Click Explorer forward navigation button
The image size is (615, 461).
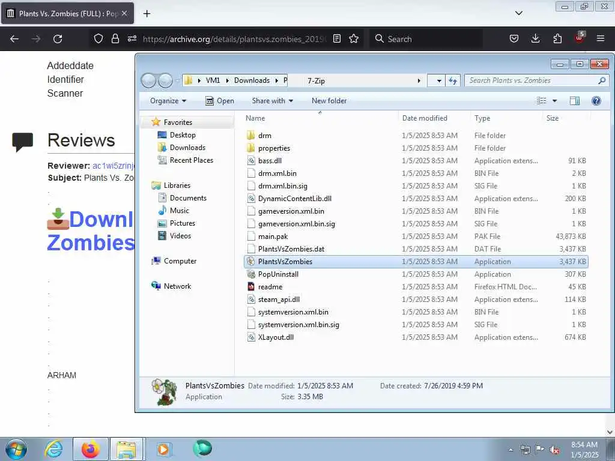click(x=165, y=81)
